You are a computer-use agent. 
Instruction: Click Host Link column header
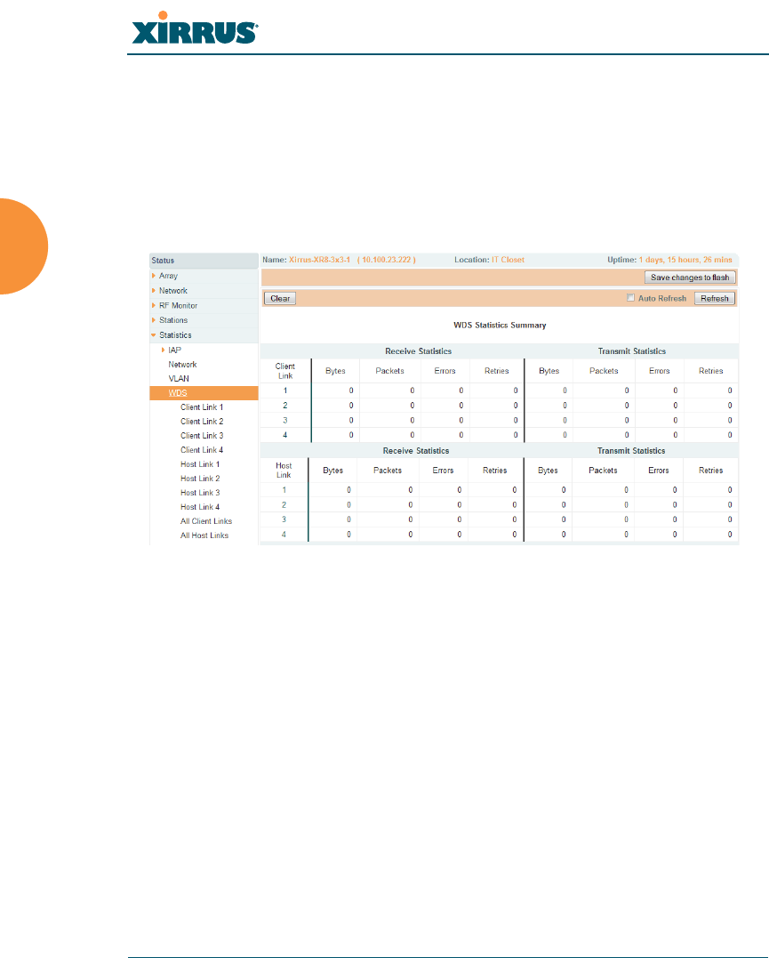pos(284,471)
